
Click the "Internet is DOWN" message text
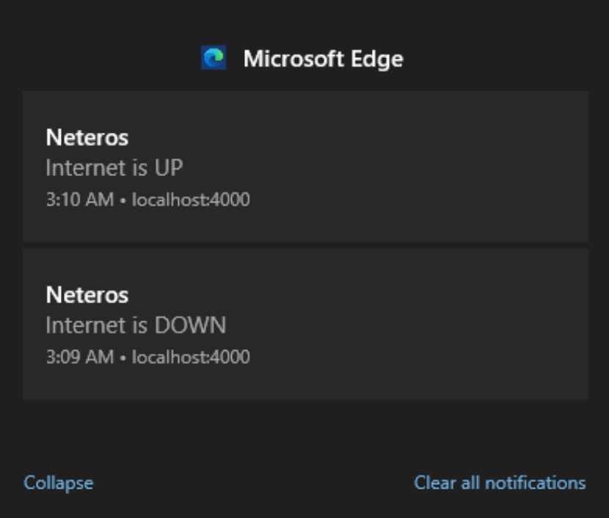pos(136,325)
